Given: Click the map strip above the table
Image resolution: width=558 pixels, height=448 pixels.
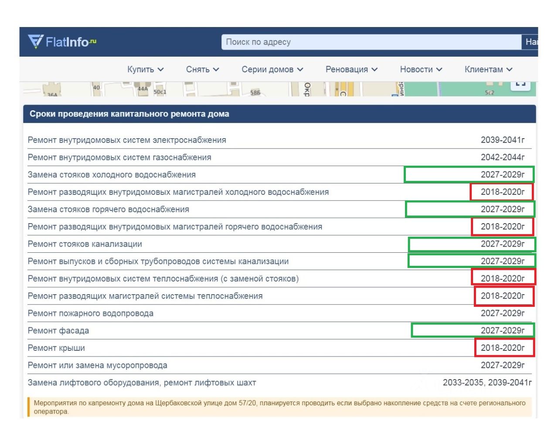Looking at the screenshot, I should (278, 89).
